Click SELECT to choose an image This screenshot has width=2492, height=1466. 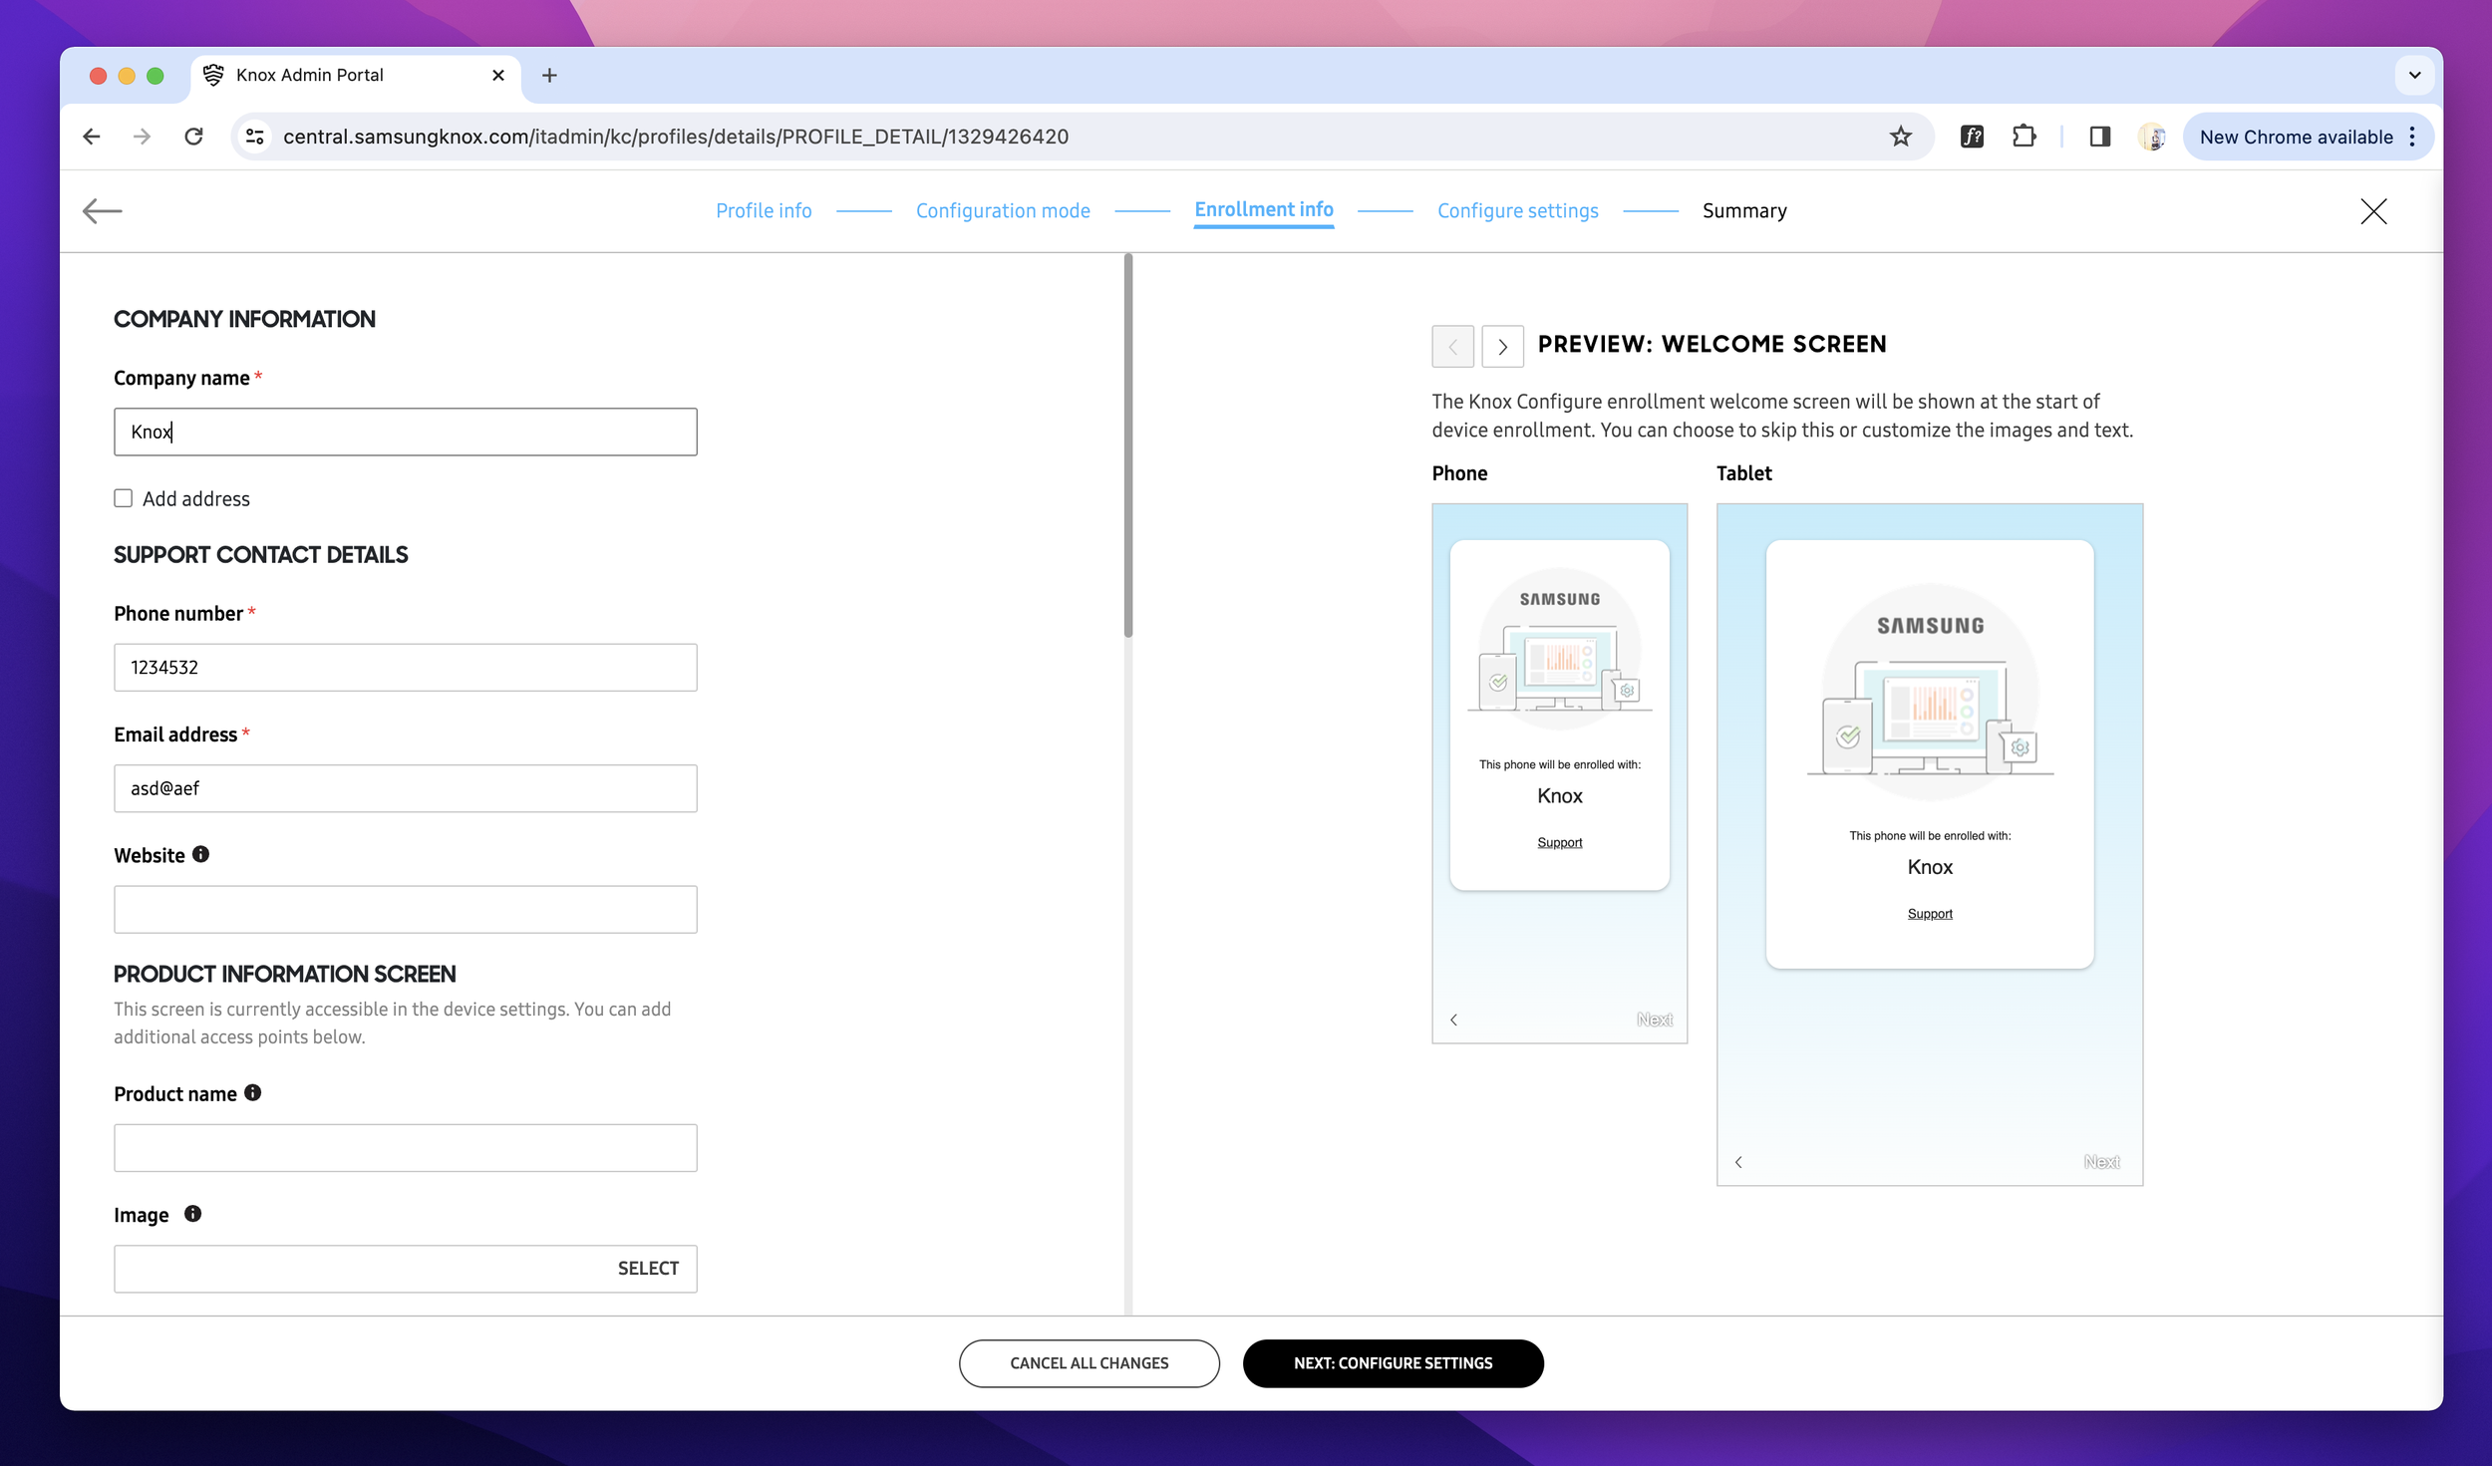pos(648,1268)
